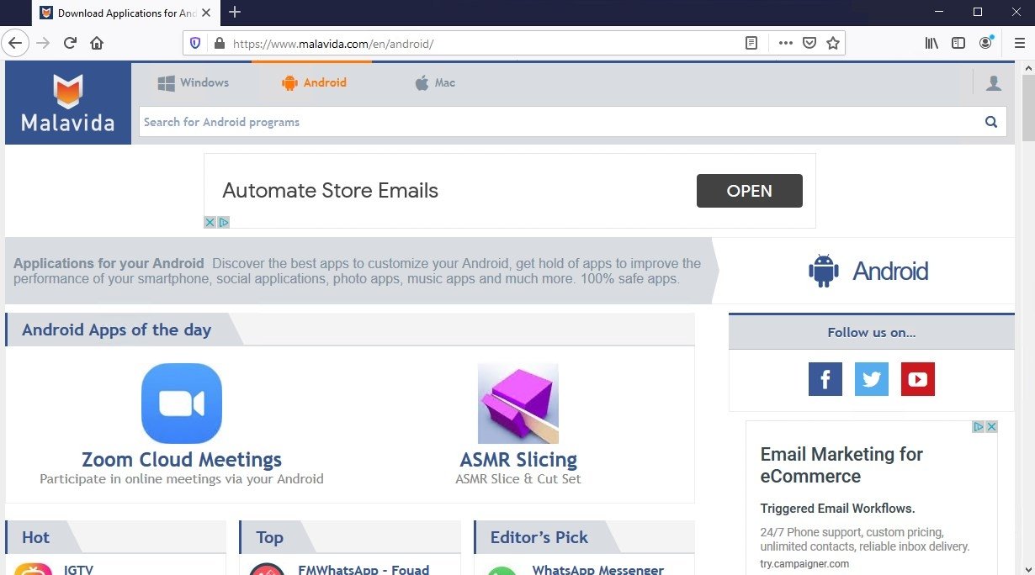1035x575 pixels.
Task: Open Firefox account menu
Action: pos(986,43)
